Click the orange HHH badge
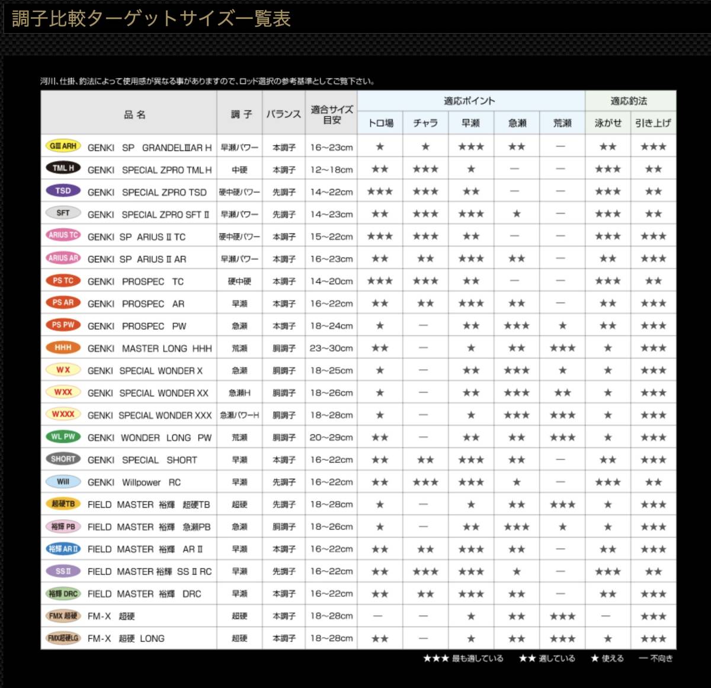 coord(63,347)
